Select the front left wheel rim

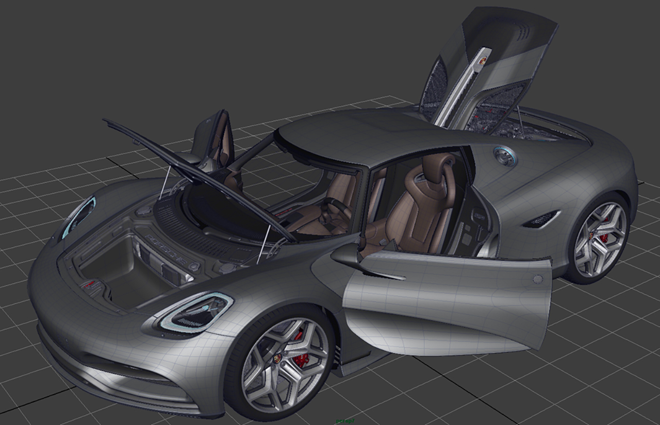[x=285, y=366]
